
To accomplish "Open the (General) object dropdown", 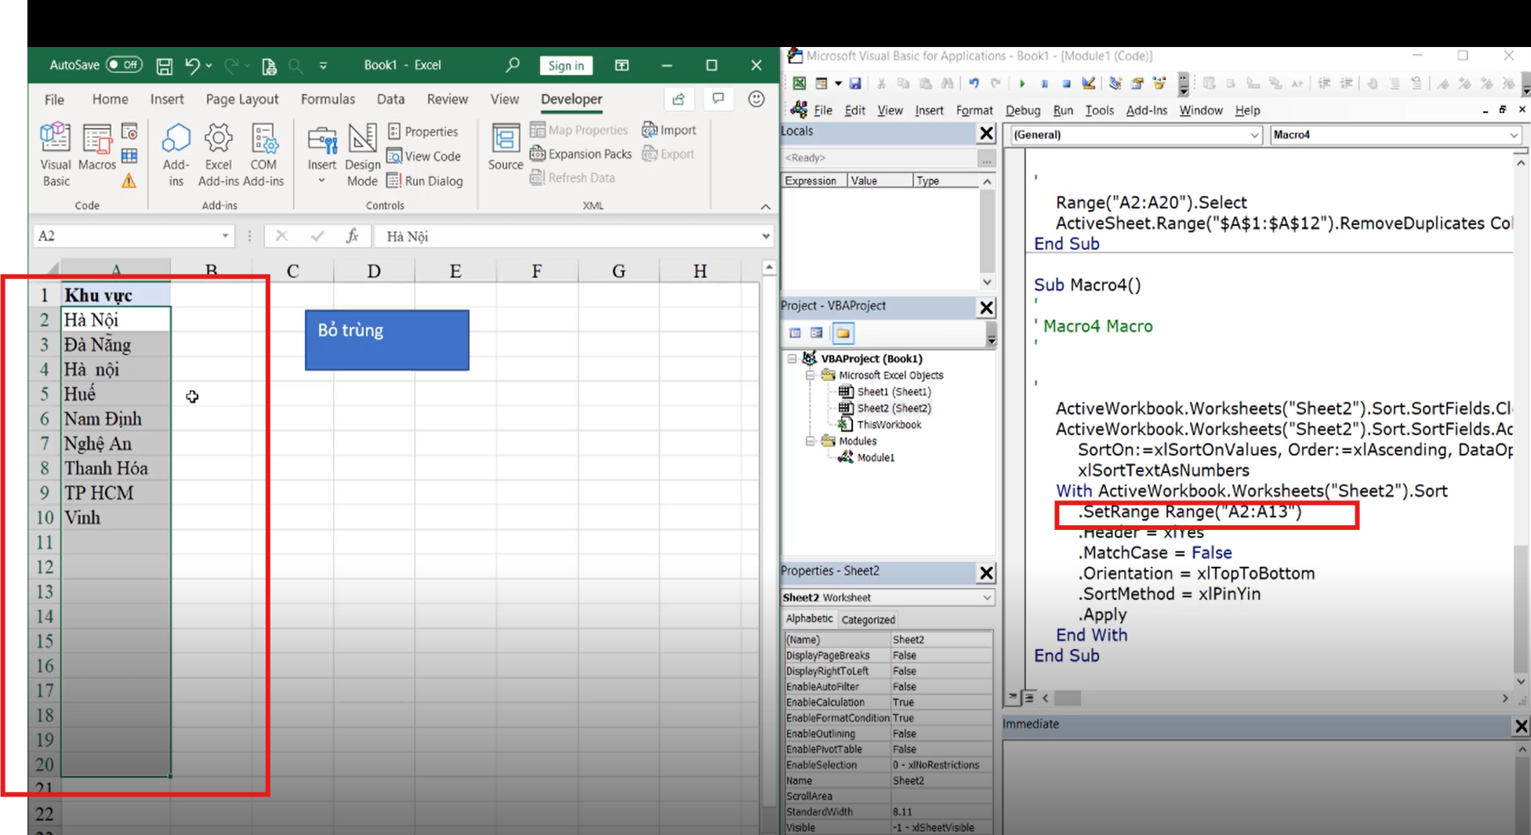I will [1253, 135].
